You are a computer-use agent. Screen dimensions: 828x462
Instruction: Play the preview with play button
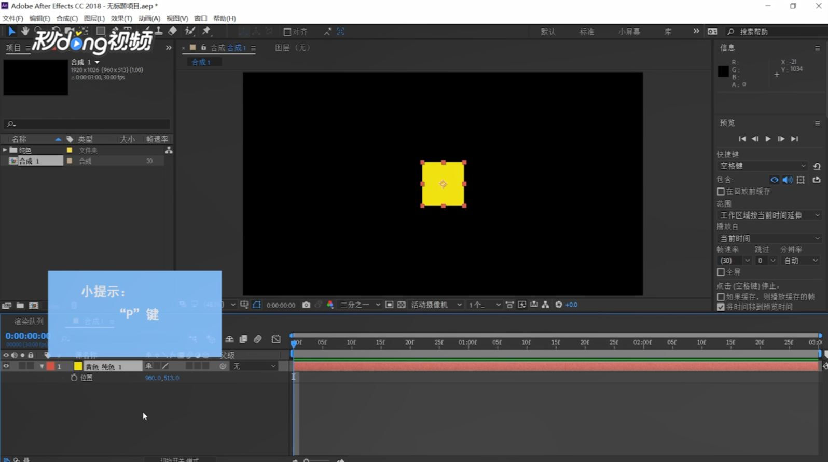(768, 139)
